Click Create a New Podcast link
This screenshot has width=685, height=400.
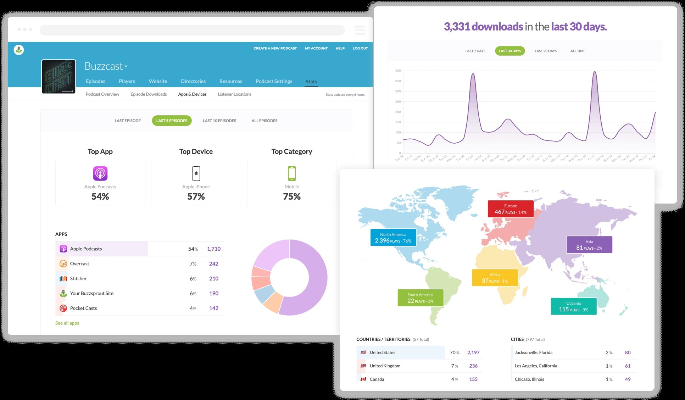tap(275, 48)
